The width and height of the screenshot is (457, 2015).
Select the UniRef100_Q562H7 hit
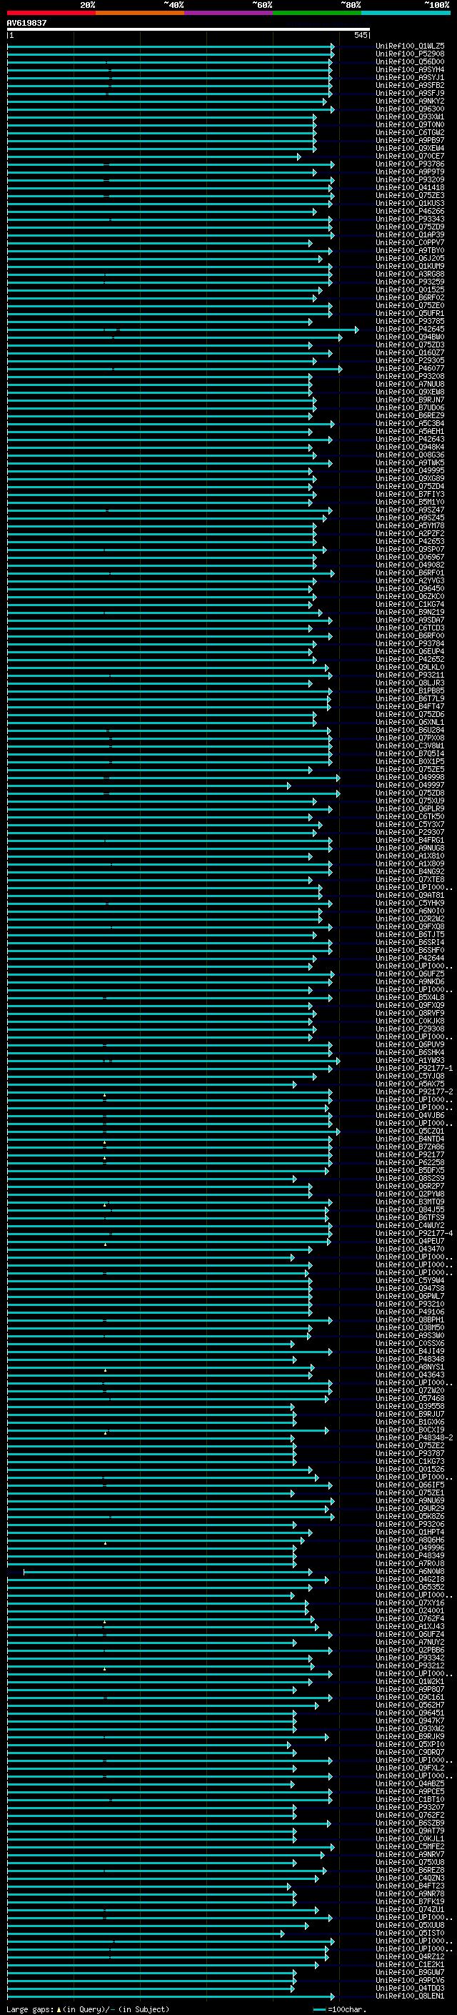point(410,1705)
